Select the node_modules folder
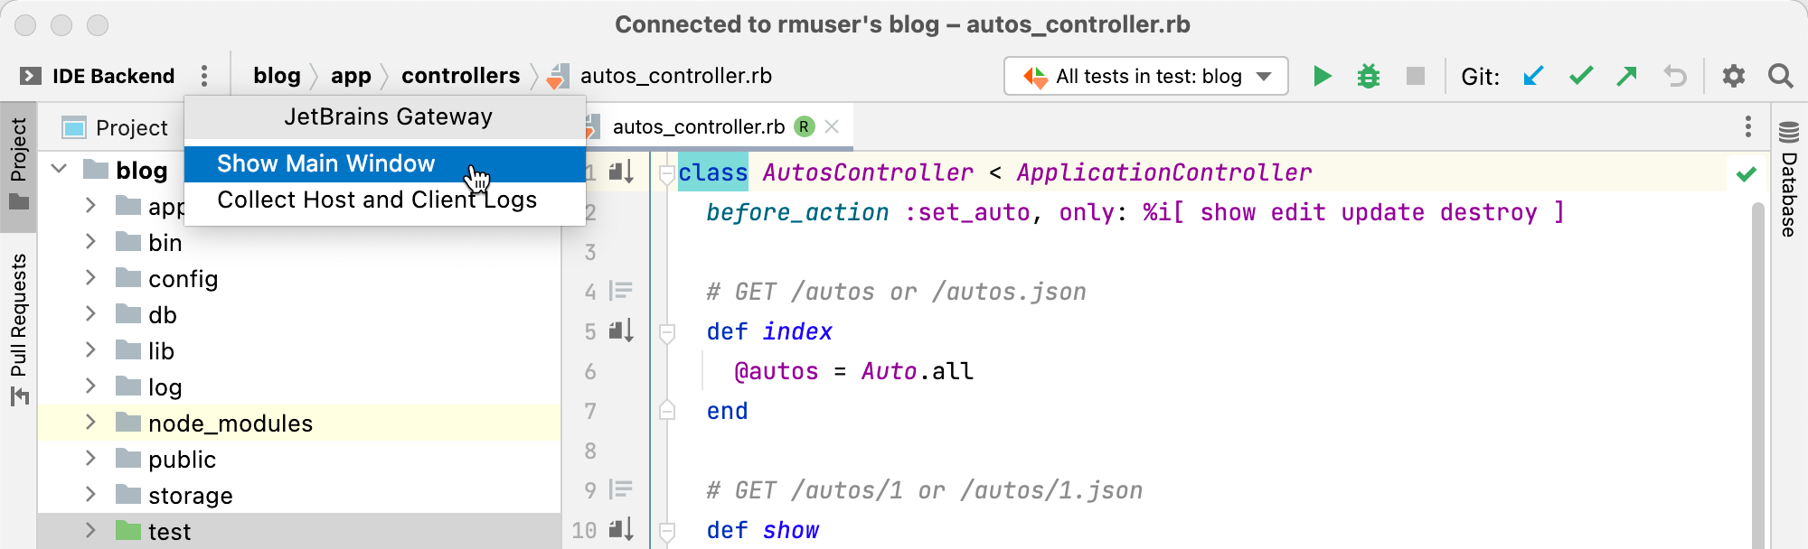The image size is (1808, 549). click(x=230, y=423)
